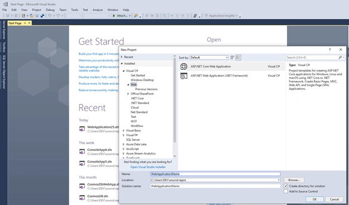Expand the Office/SharePoint tree node
The width and height of the screenshot is (349, 205).
tap(128, 94)
